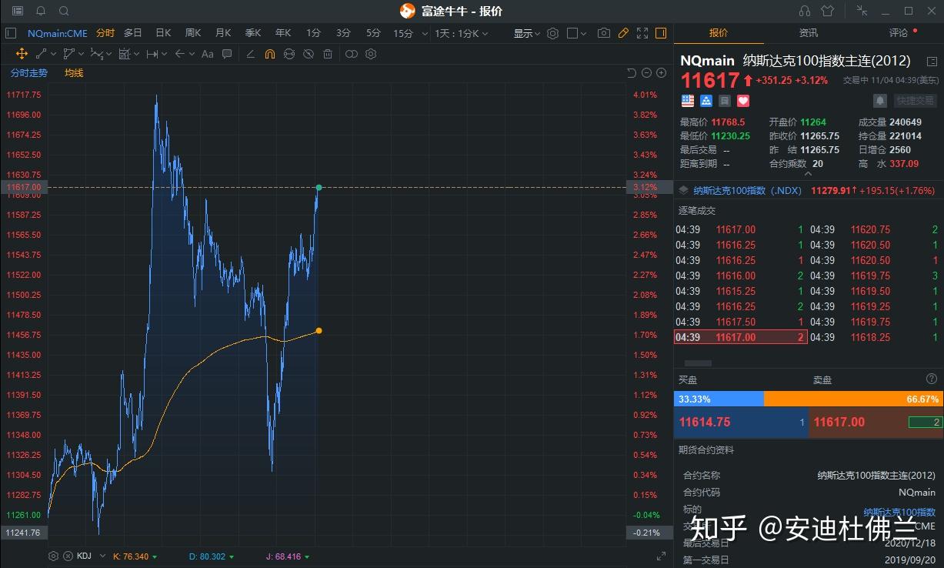This screenshot has width=944, height=568.
Task: Click the blue 33.33% buy ratio bar
Action: point(718,399)
